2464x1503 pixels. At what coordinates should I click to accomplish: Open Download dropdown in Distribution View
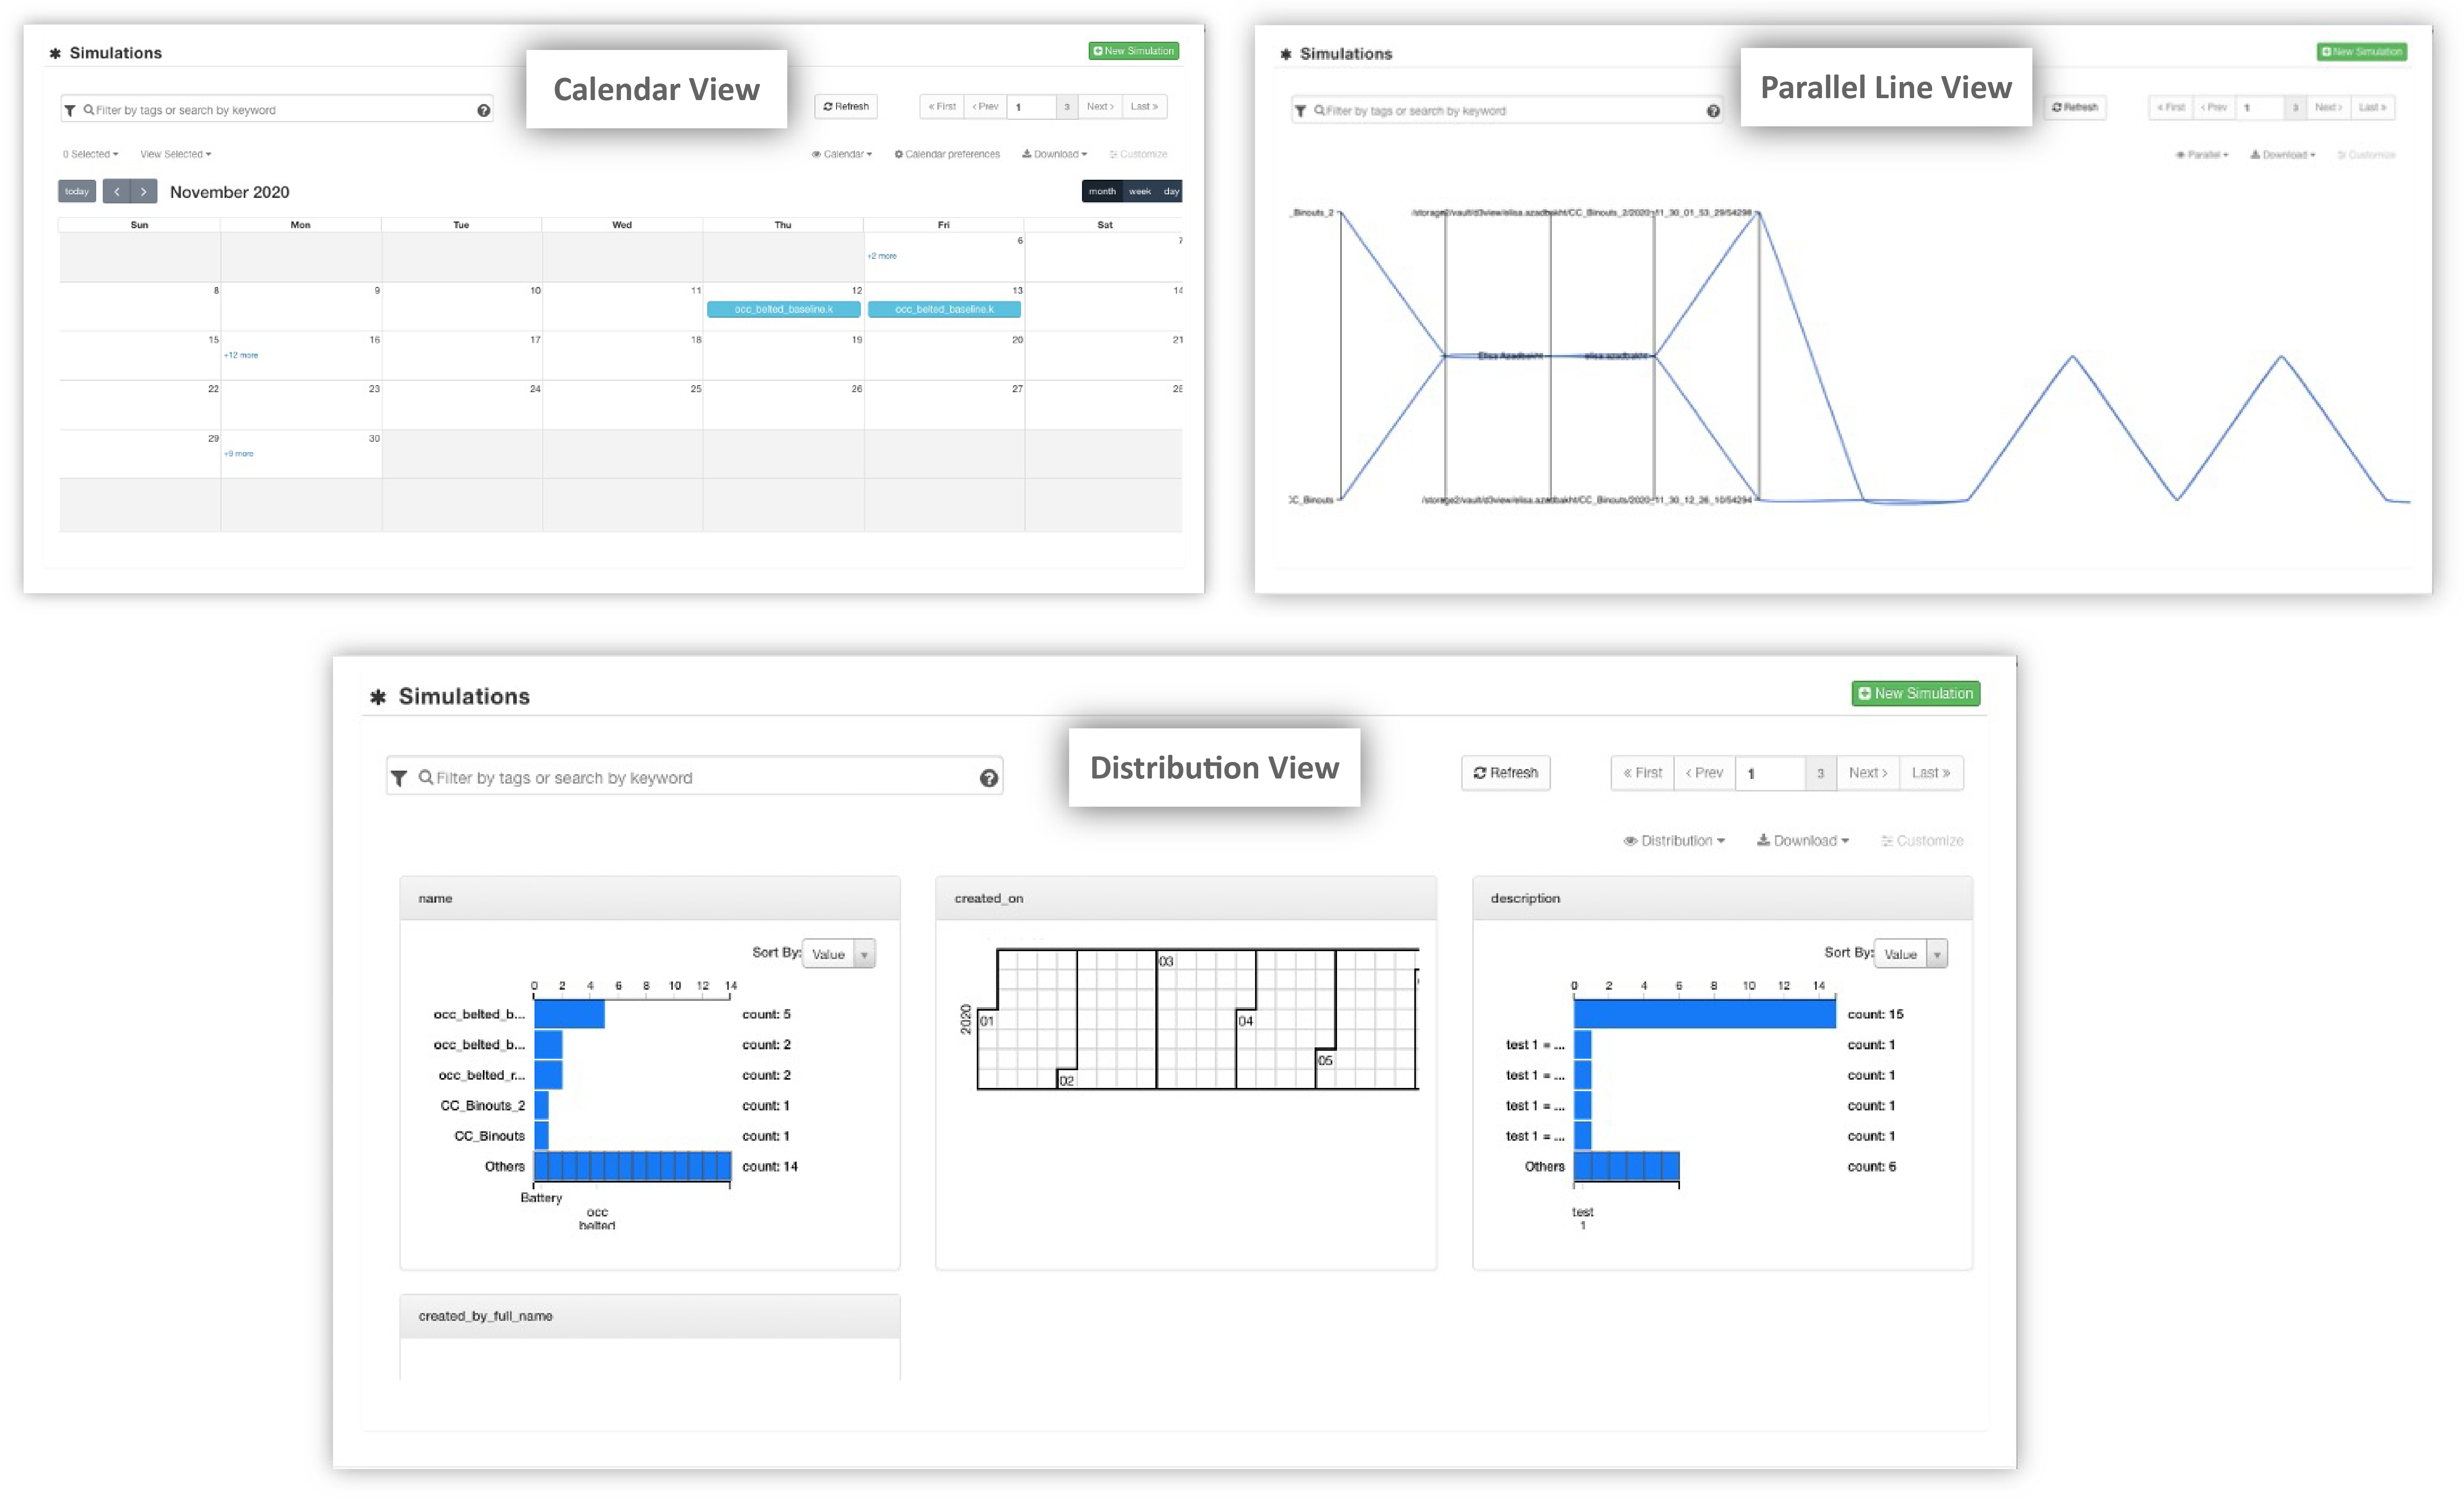[x=1803, y=841]
